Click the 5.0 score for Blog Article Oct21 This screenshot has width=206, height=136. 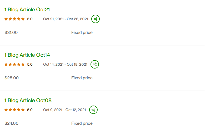[x=30, y=19]
